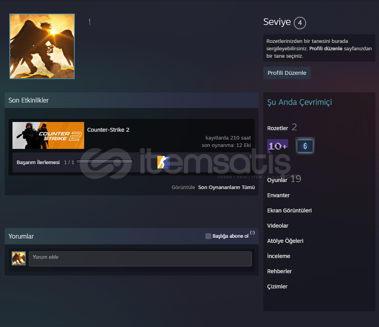The height and width of the screenshot is (327, 379).
Task: Click the badge count number 2
Action: coord(294,127)
